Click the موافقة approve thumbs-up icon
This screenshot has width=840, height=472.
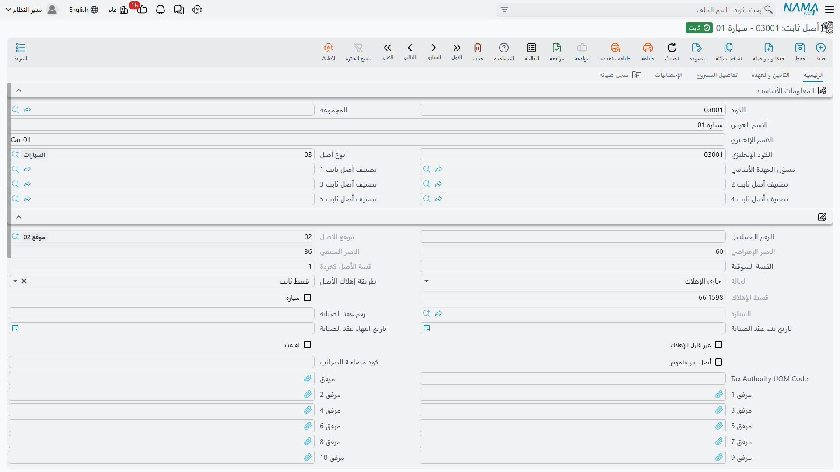click(x=582, y=48)
